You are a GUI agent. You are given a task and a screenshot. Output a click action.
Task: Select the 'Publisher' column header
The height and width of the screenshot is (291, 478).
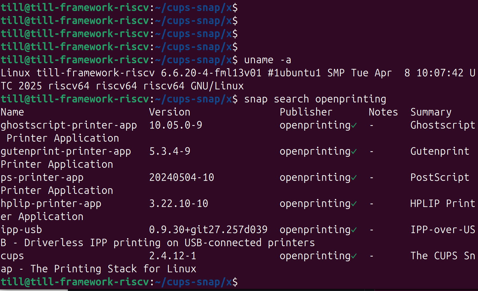[x=306, y=112]
